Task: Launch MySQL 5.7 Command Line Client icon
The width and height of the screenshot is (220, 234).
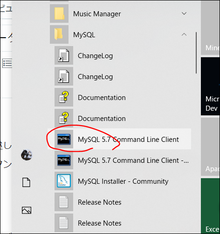Action: (64, 139)
